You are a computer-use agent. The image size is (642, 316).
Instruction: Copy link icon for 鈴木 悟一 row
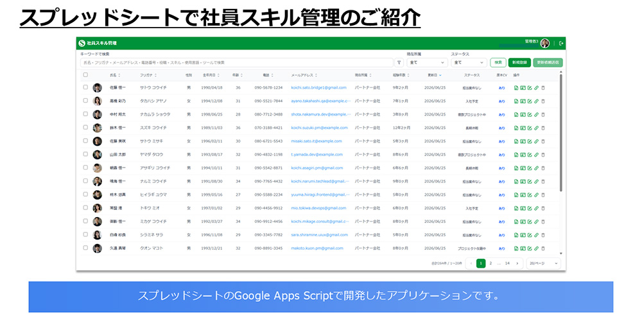point(536,128)
